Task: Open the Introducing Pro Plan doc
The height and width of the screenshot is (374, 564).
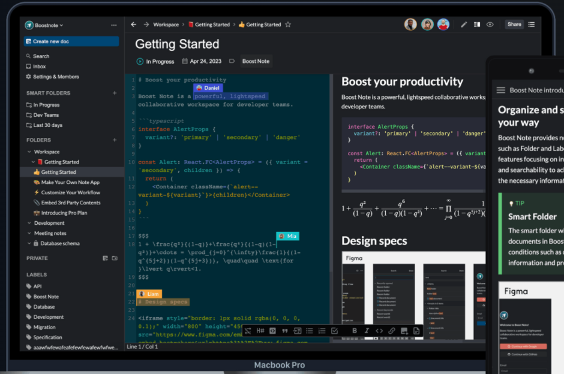Action: 61,213
